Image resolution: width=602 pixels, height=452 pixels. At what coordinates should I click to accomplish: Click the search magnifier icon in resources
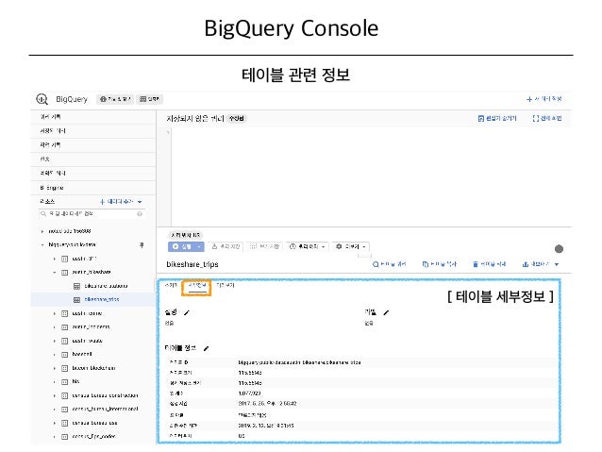coord(43,213)
